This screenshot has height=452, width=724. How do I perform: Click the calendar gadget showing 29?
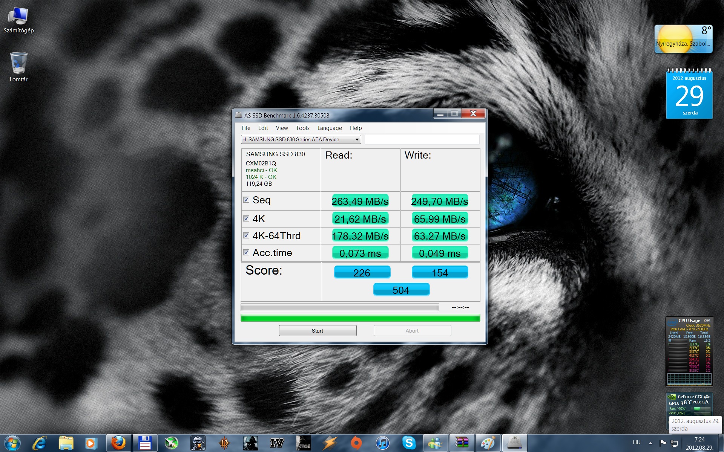point(689,94)
